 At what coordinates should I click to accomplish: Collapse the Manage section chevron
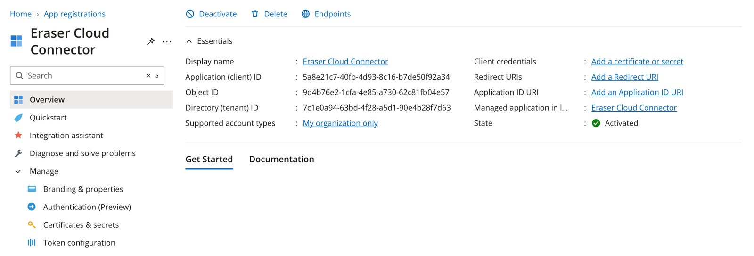18,171
